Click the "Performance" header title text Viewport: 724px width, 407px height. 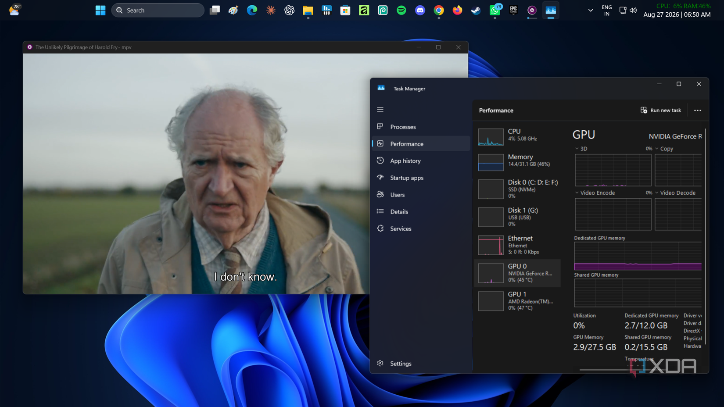[x=496, y=111]
